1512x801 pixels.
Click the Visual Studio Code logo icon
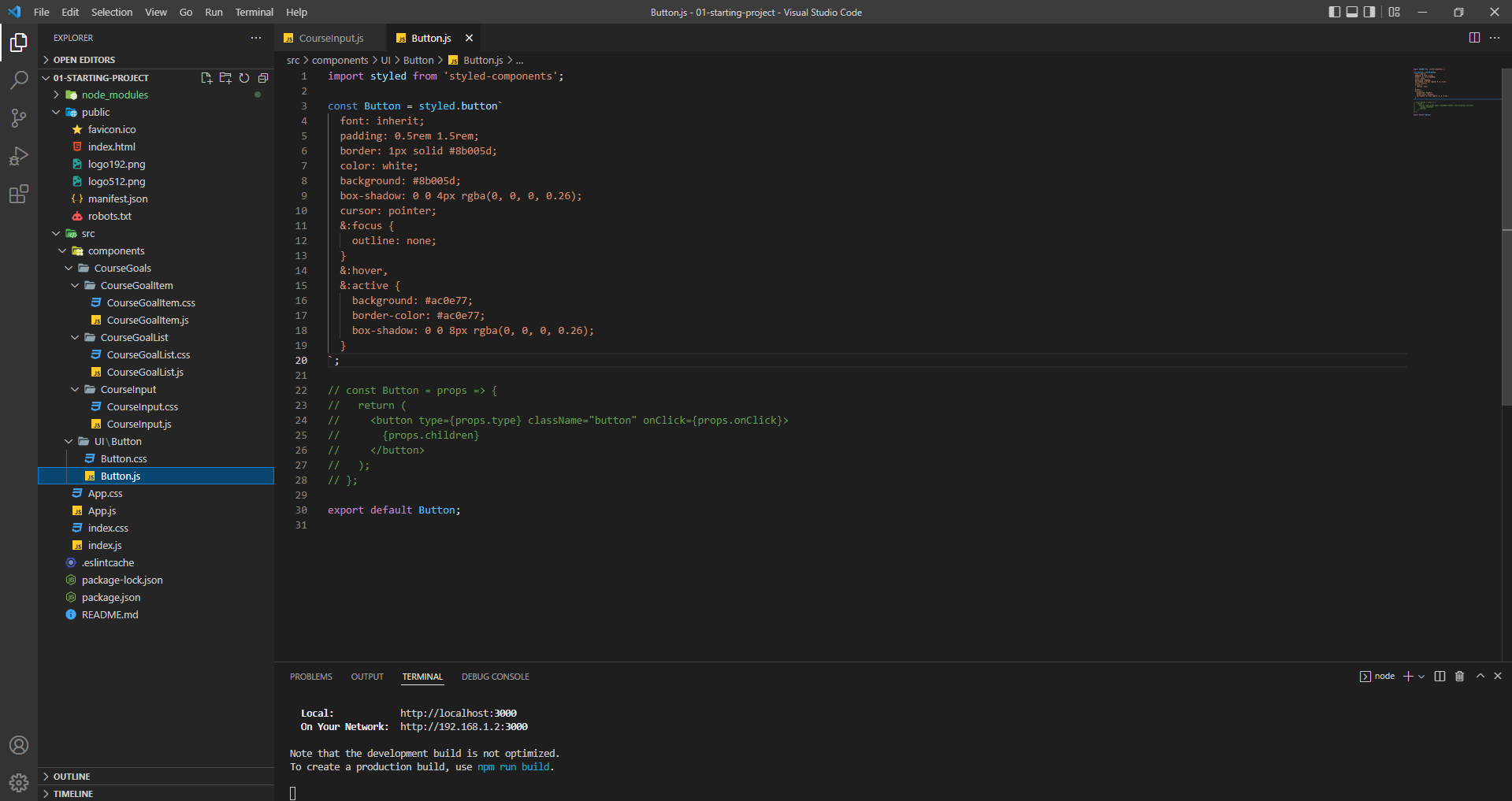pos(14,12)
